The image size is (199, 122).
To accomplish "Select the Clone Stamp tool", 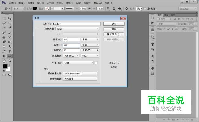I will click(4, 37).
